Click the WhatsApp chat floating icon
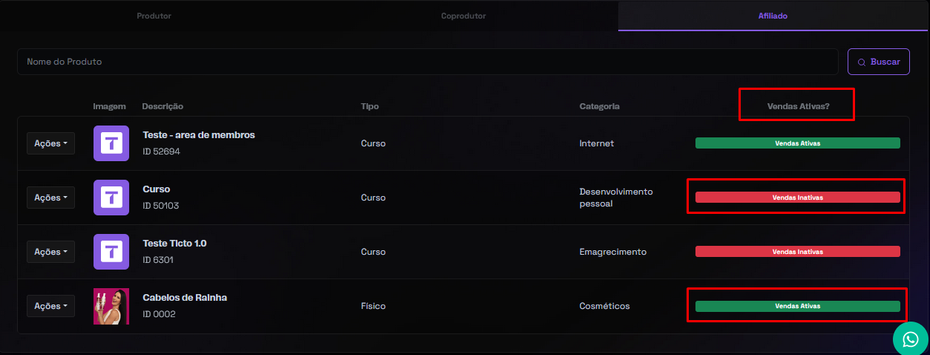Image resolution: width=930 pixels, height=355 pixels. [911, 339]
